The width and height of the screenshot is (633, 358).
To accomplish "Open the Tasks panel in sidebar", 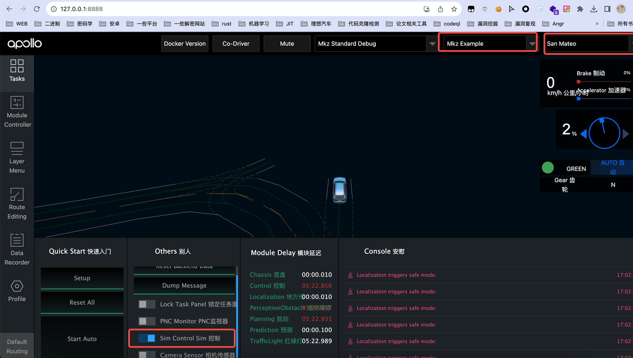I will pos(17,72).
